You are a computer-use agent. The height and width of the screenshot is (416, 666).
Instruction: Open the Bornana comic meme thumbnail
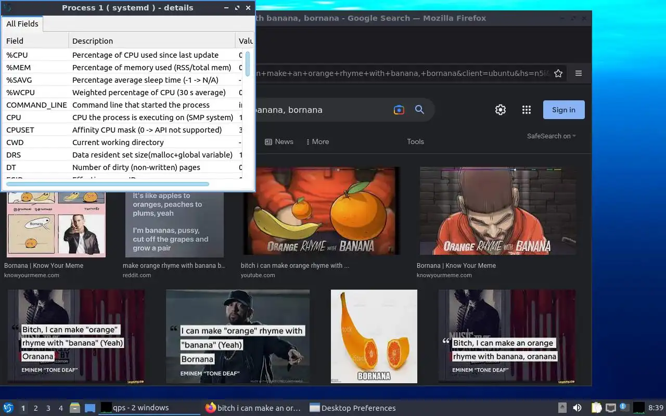pyautogui.click(x=56, y=224)
